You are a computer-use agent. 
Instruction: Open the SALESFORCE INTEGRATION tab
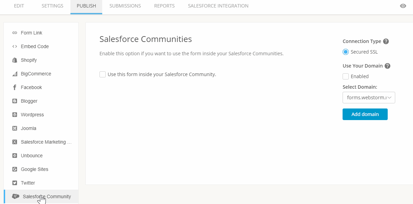point(218,6)
